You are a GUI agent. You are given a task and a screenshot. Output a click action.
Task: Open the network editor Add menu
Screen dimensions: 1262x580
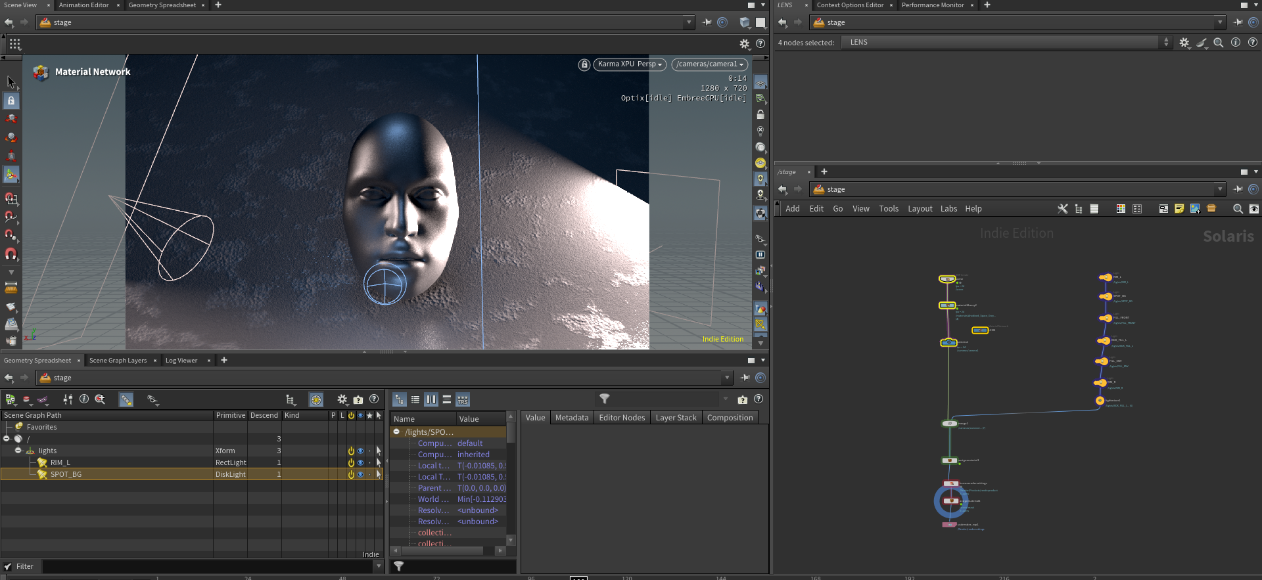pos(793,209)
